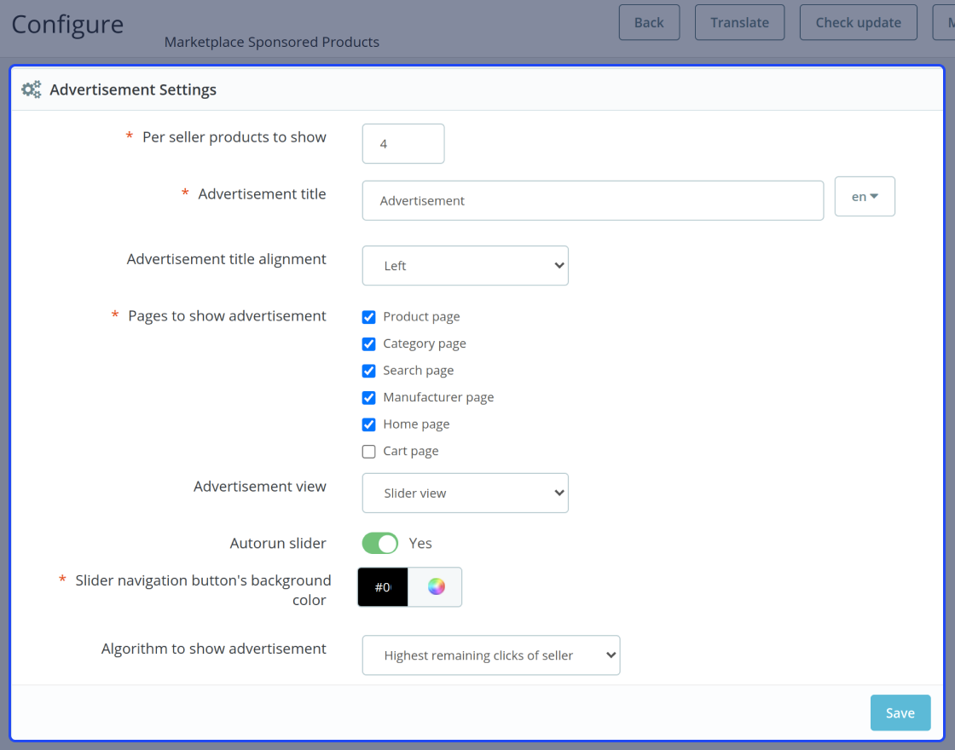This screenshot has height=750, width=955.
Task: Enable the Cart page checkbox
Action: 368,451
